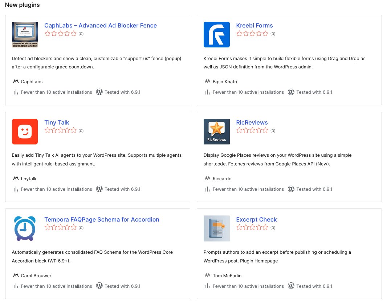The height and width of the screenshot is (303, 387).
Task: Click the star rating under CaphLabs plugin
Action: tap(61, 33)
